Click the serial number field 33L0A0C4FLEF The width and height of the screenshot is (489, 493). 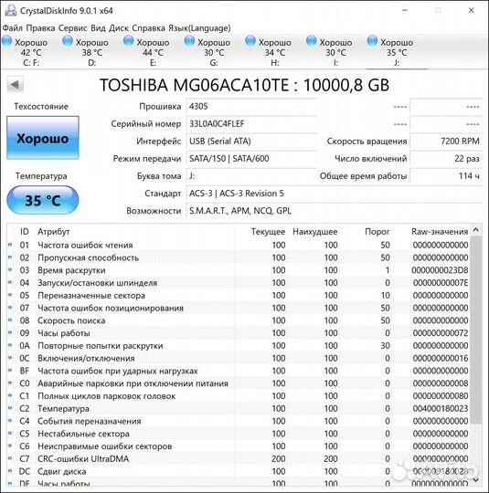[251, 124]
